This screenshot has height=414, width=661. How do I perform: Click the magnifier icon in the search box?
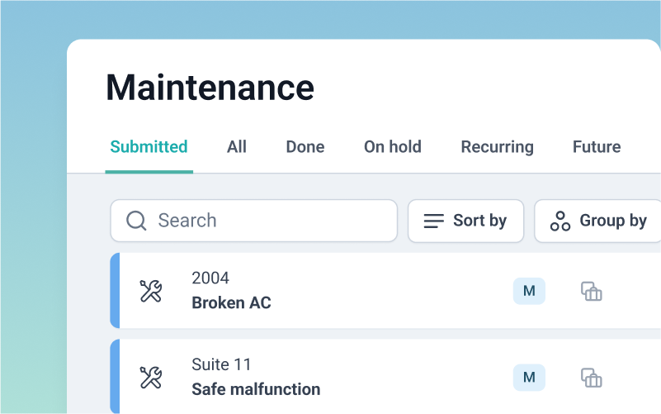[x=136, y=221]
